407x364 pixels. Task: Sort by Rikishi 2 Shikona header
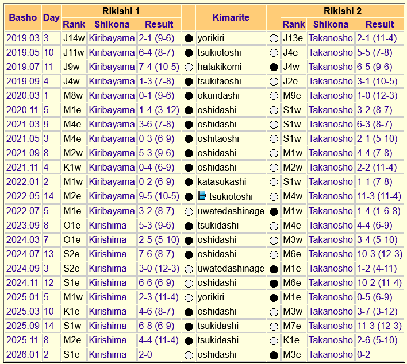(x=331, y=24)
